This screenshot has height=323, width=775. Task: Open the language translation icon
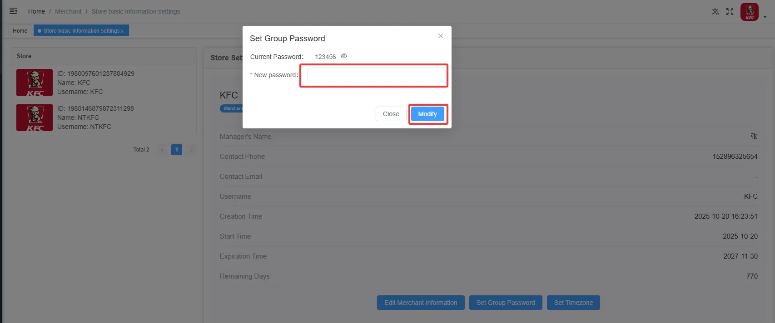click(x=715, y=12)
